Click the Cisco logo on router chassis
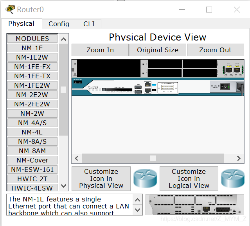Screen dimensions: 250x226 click(77, 81)
